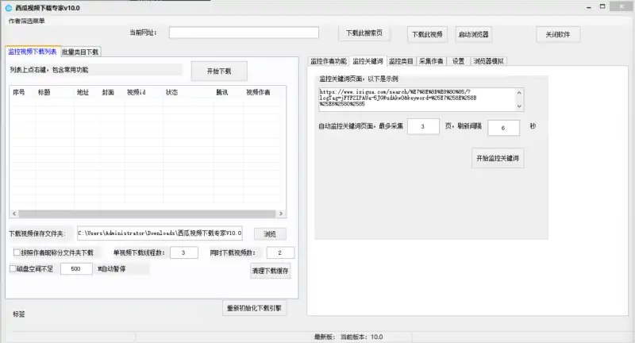Click the 当前版本: 10.0 status text
Image resolution: width=635 pixels, height=343 pixels.
pyautogui.click(x=362, y=337)
